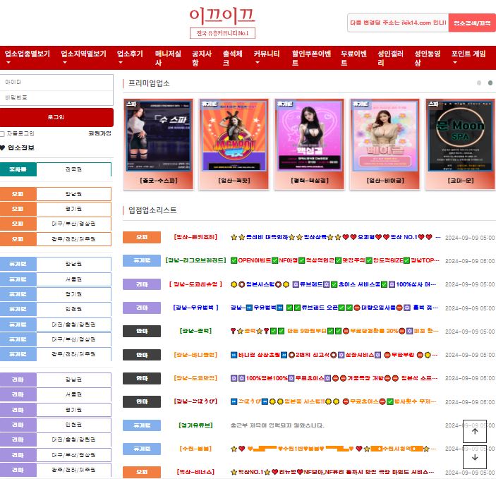Viewport: 496px width, 479px height.
Task: Expand the 업소업종별보기 dropdown menu
Action: pos(28,58)
